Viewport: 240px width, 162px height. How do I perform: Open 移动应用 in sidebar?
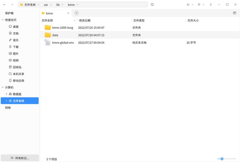18,80
